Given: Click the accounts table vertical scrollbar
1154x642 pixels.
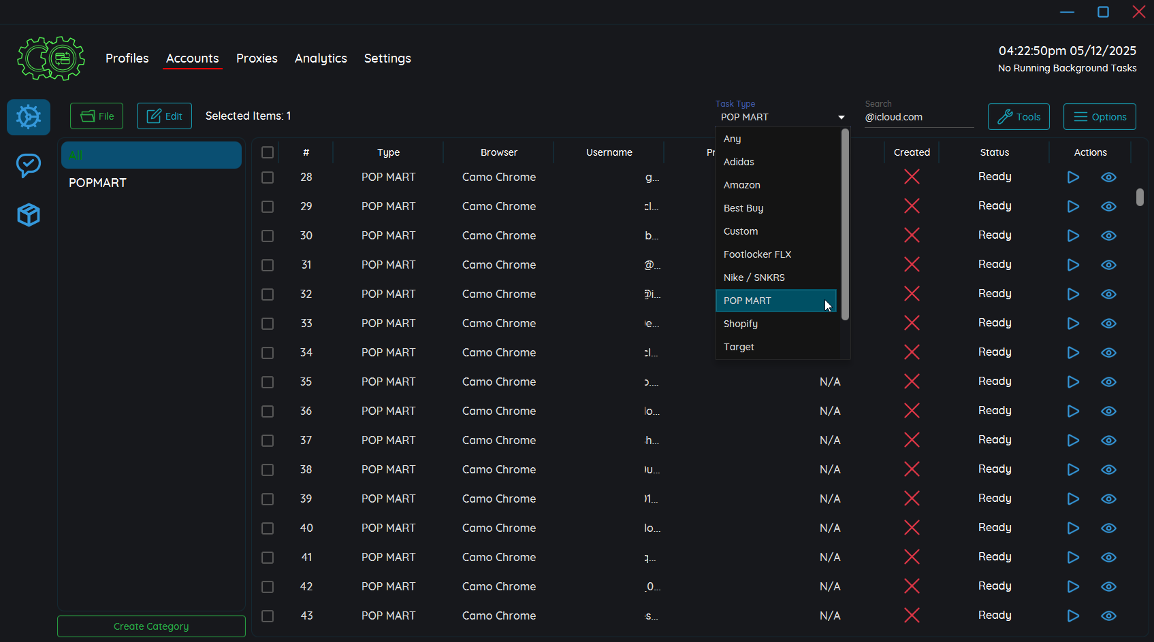Looking at the screenshot, I should tap(1140, 197).
